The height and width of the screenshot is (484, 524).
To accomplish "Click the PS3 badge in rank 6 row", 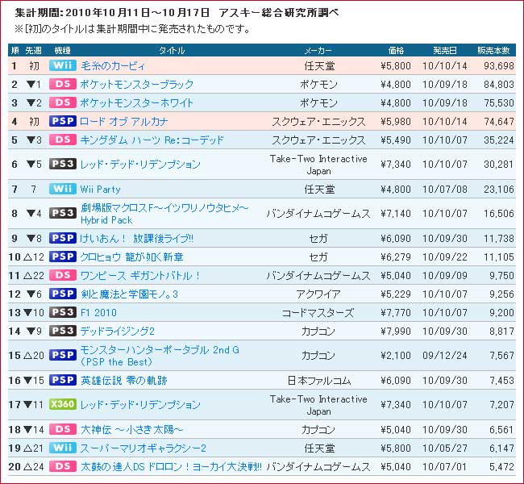I will point(63,164).
